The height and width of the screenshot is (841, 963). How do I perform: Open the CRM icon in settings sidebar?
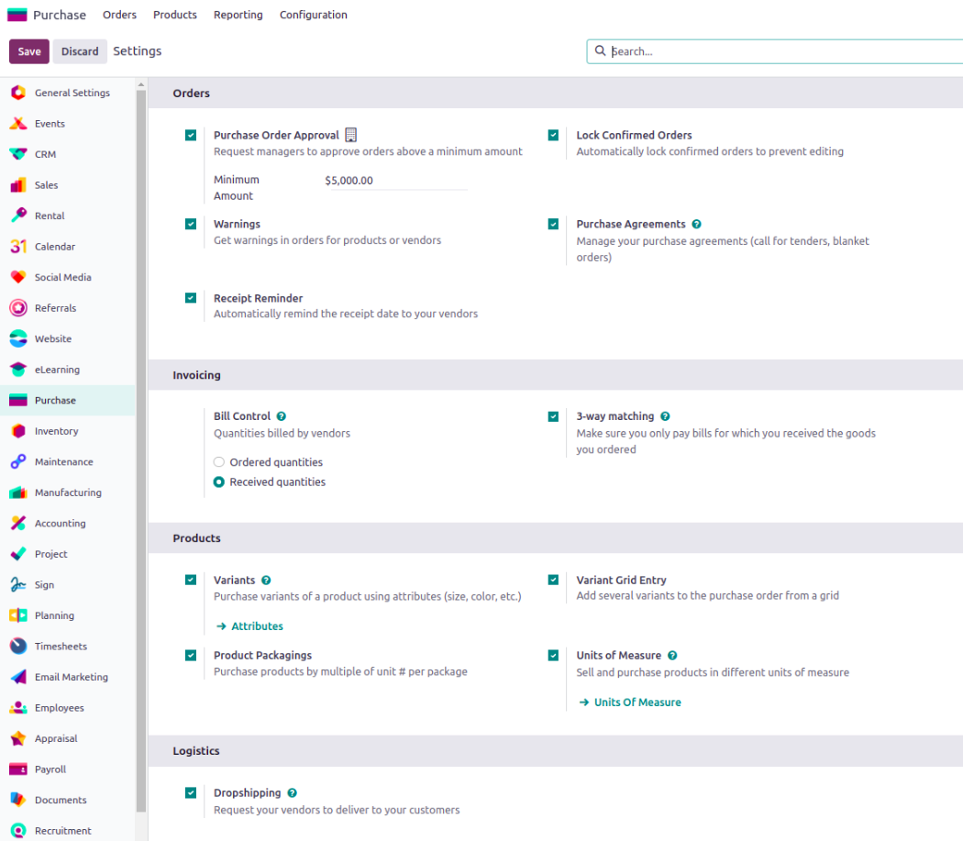[18, 154]
